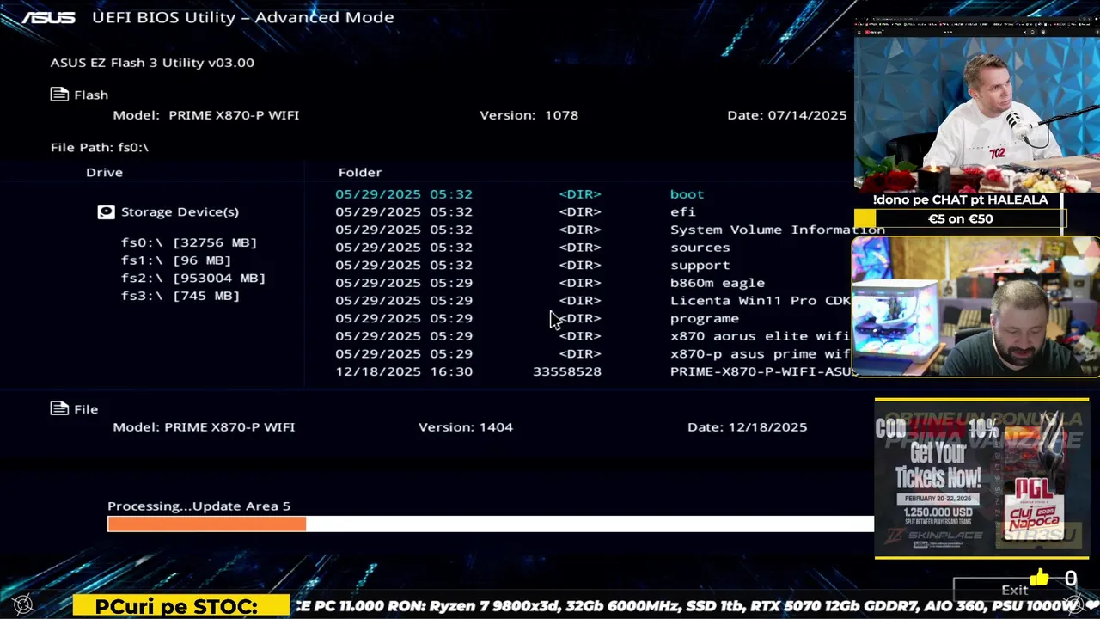Screen dimensions: 1100x619
Task: Click the lower streamer webcam overlay
Action: [x=975, y=307]
